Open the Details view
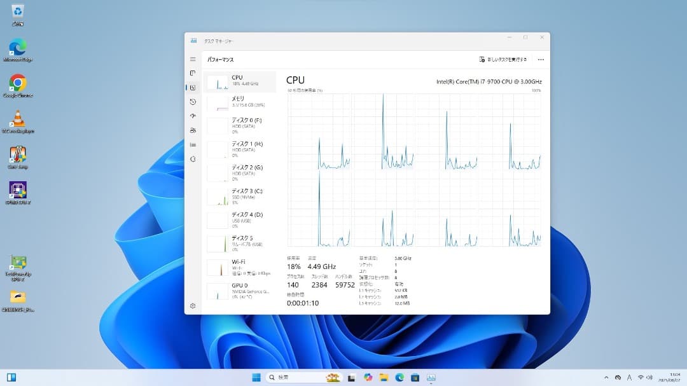The image size is (687, 386). click(x=193, y=144)
